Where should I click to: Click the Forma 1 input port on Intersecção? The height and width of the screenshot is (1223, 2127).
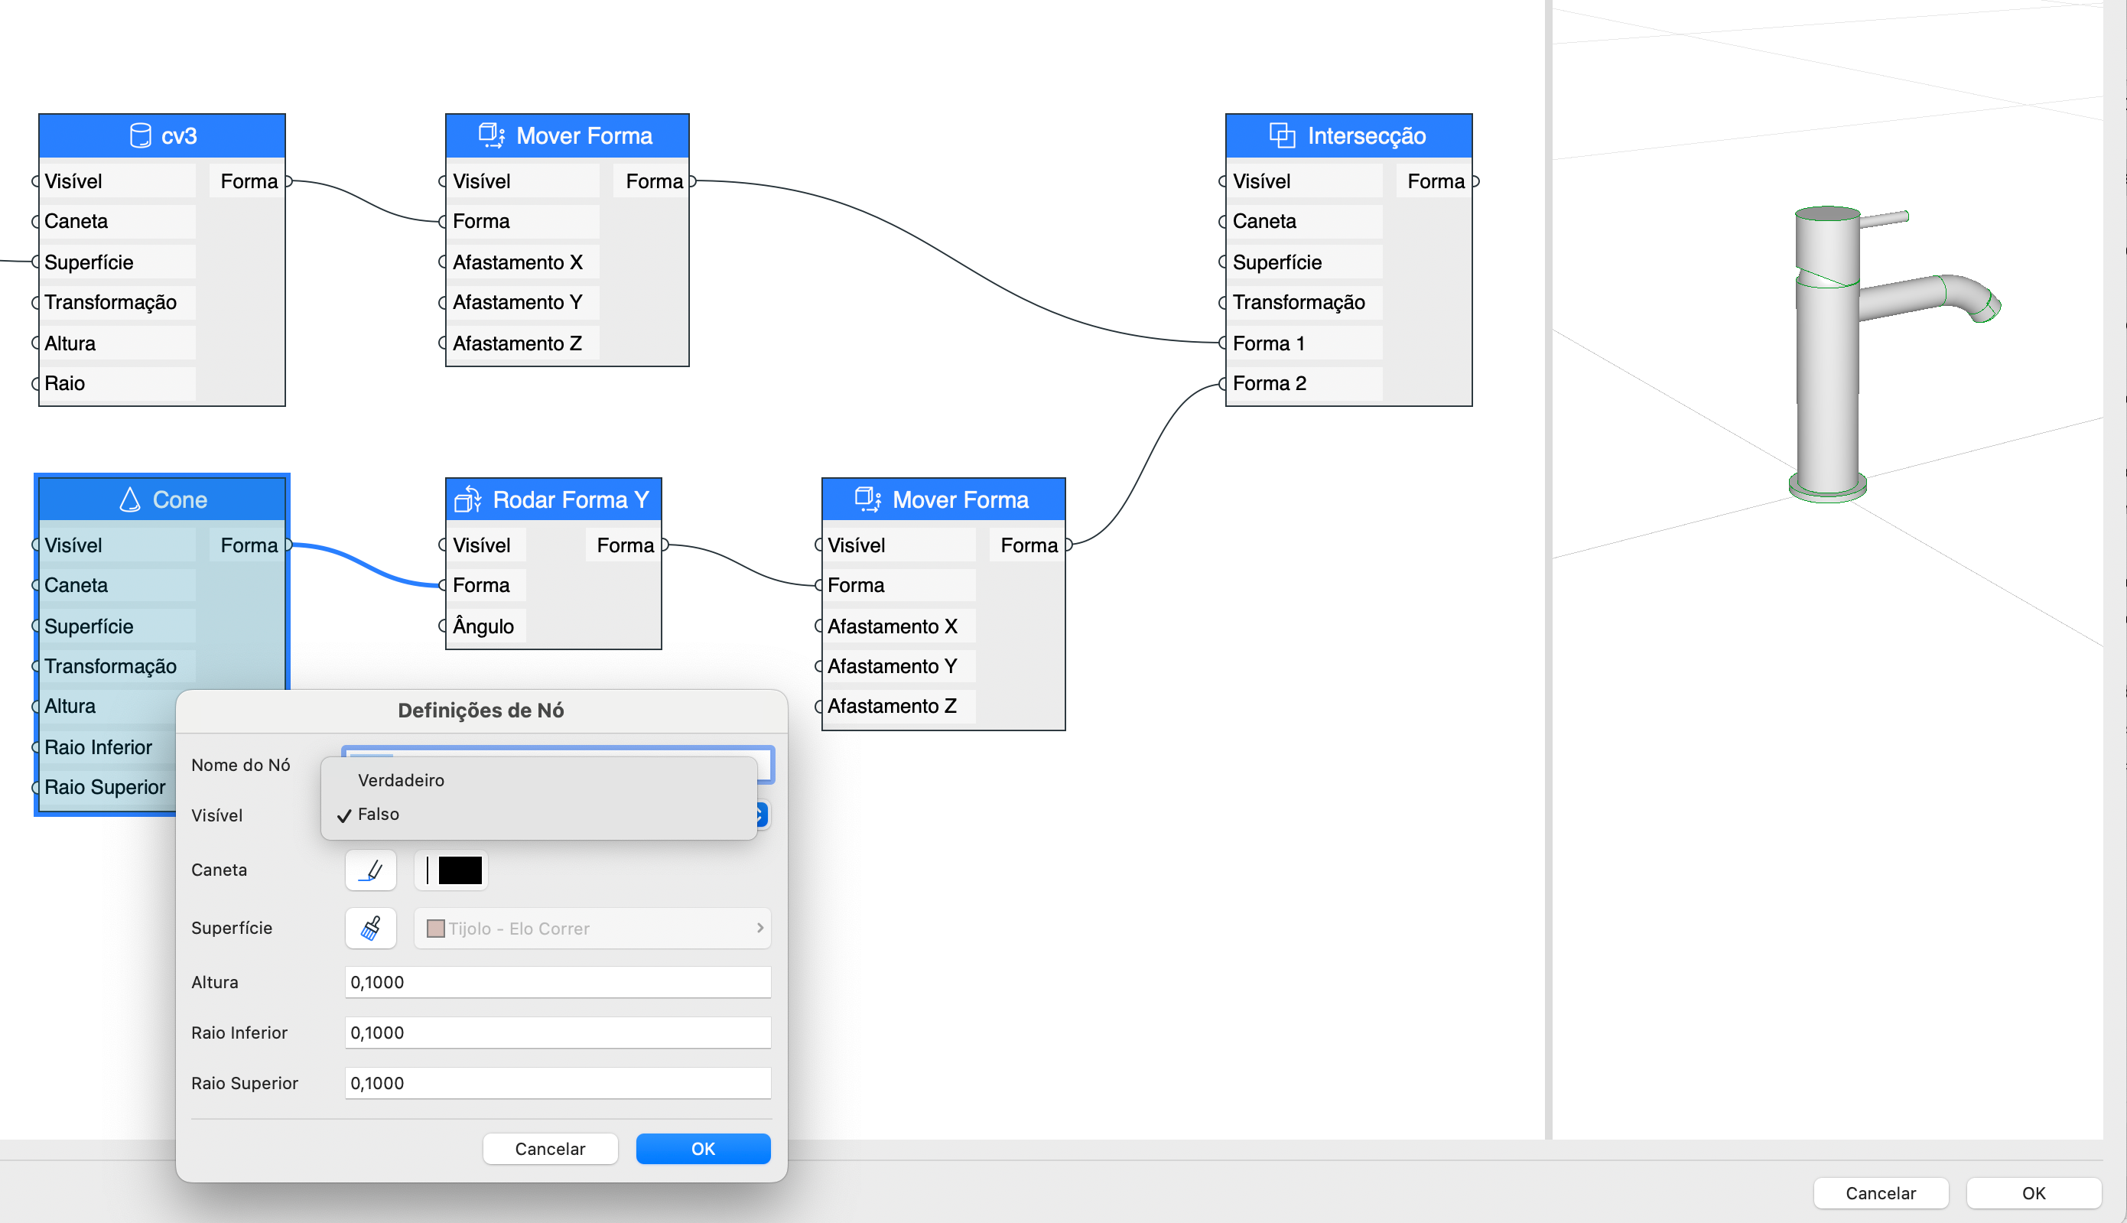pyautogui.click(x=1221, y=343)
